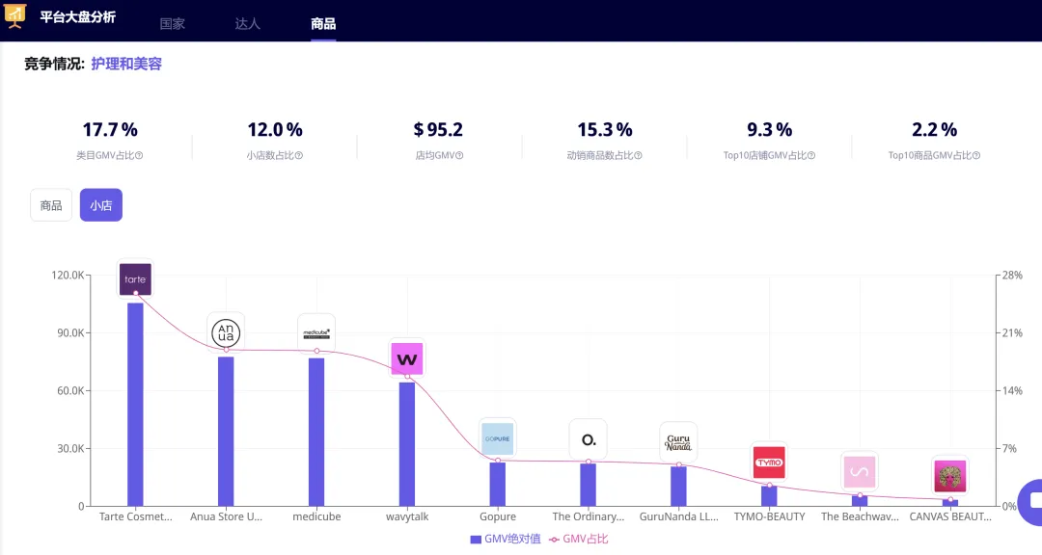Click the platform analysis logo icon
This screenshot has height=555, width=1042.
14,15
